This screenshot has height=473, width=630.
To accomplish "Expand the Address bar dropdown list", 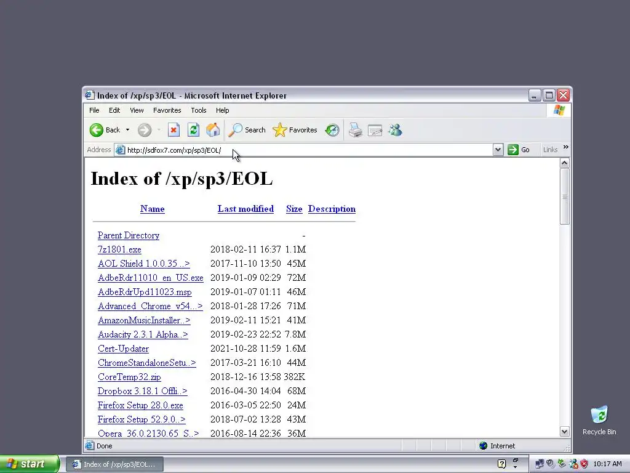I will 498,150.
